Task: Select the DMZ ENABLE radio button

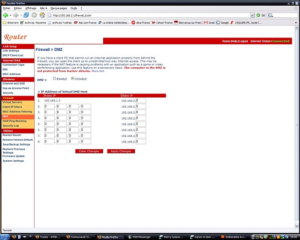Action: [x=55, y=79]
